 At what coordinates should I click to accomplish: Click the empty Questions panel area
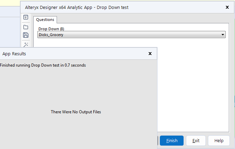tap(192, 86)
